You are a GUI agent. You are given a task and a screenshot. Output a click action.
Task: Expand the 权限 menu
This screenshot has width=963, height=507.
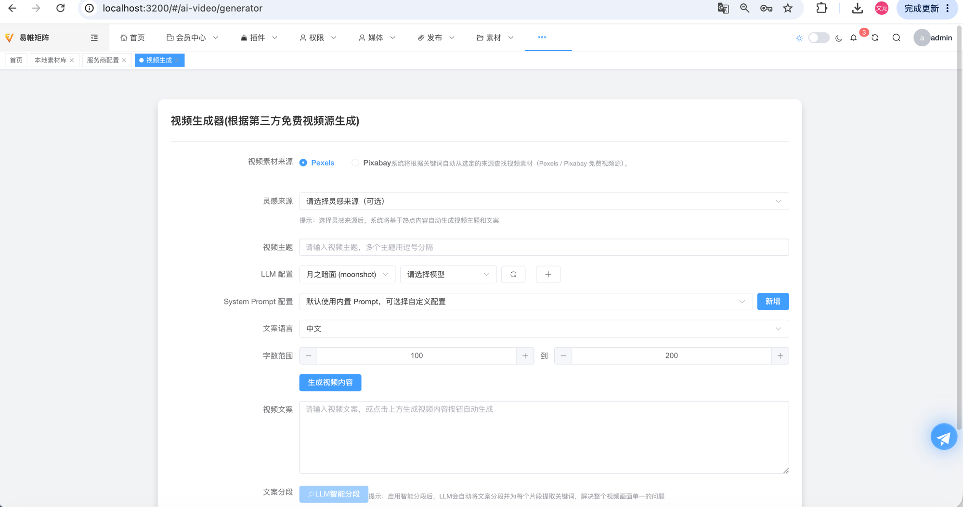318,38
